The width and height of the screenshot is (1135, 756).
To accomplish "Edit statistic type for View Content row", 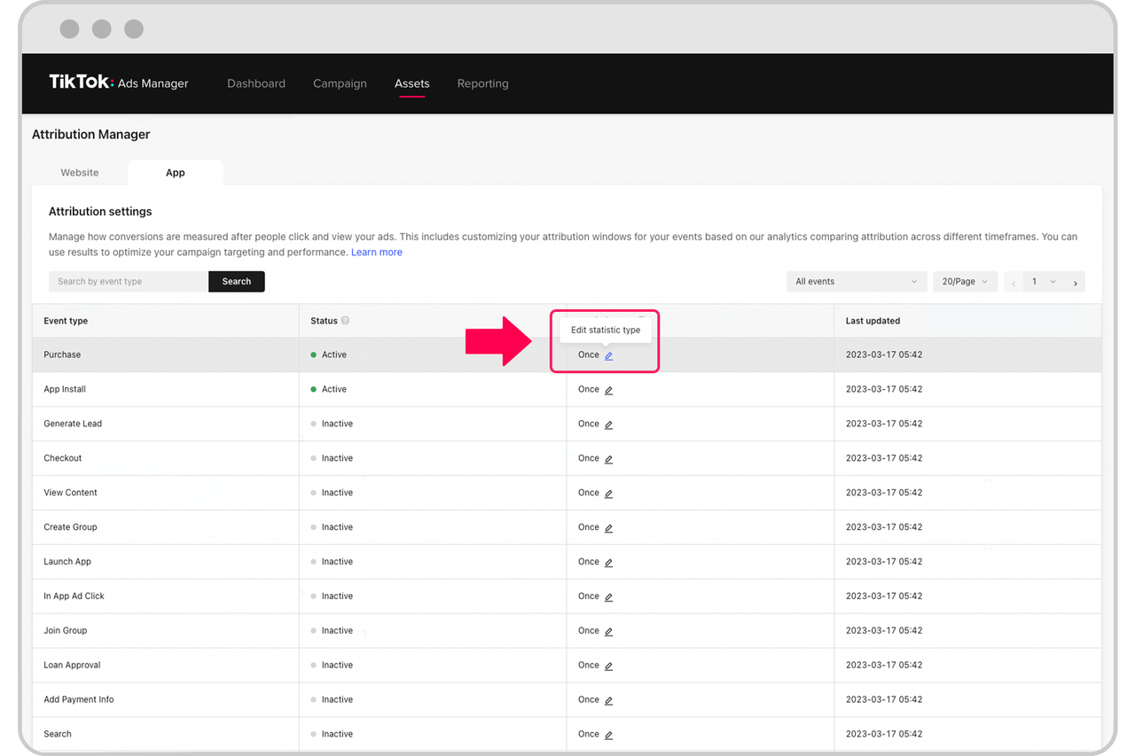I will click(x=608, y=494).
